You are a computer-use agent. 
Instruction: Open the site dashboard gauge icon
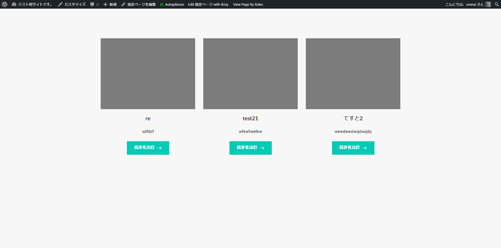point(14,4)
